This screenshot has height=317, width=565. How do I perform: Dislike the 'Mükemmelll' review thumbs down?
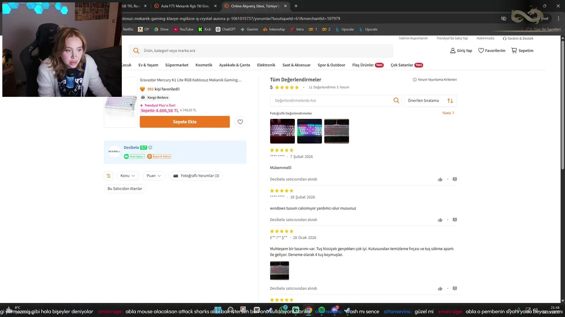(455, 179)
